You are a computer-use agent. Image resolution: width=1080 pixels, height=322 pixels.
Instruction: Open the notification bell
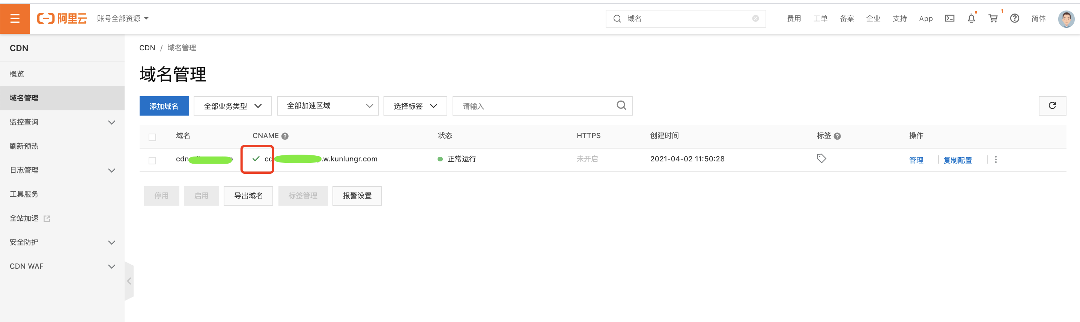[x=971, y=18]
